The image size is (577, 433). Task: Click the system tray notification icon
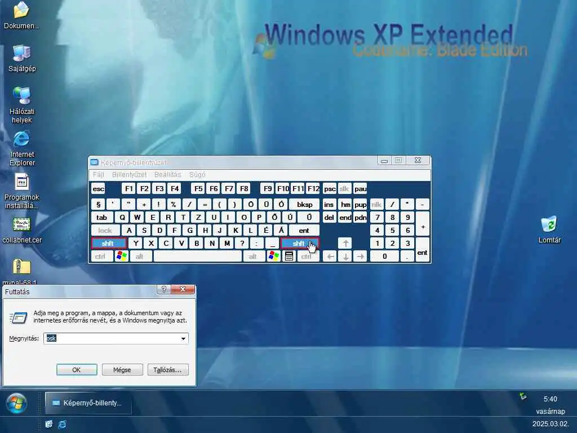[523, 396]
